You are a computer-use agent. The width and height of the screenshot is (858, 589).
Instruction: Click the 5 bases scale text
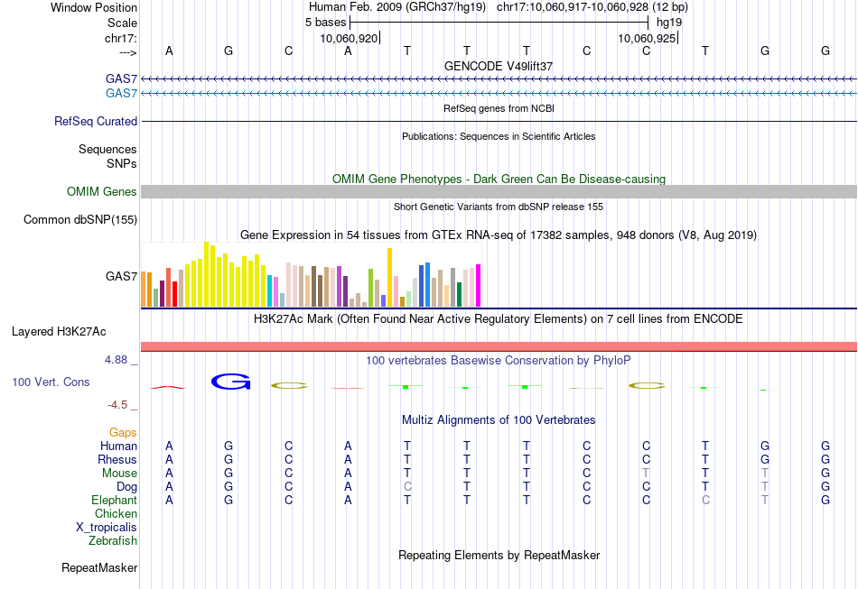(326, 23)
